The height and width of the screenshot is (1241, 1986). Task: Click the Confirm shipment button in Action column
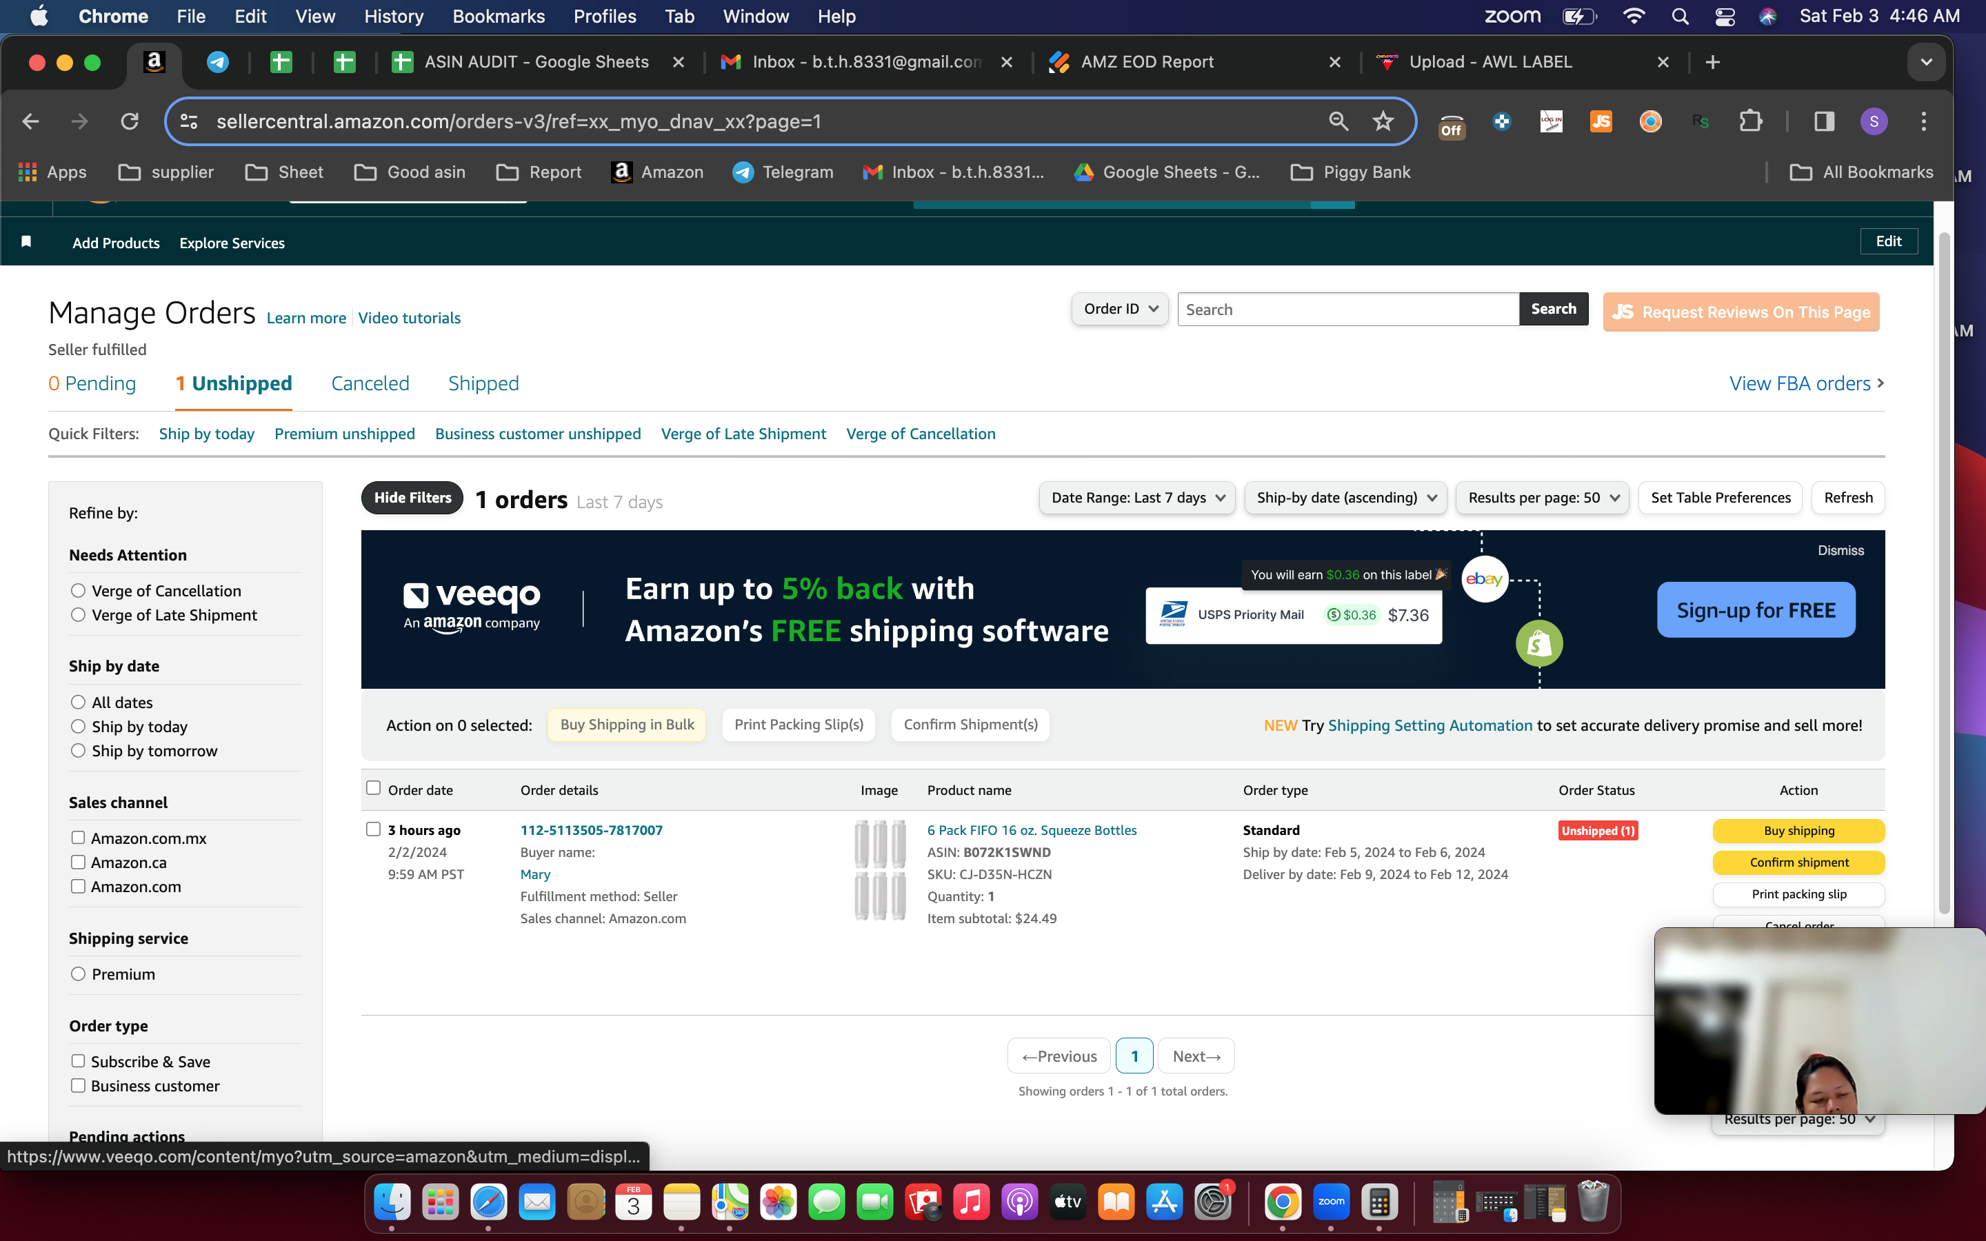pyautogui.click(x=1799, y=862)
